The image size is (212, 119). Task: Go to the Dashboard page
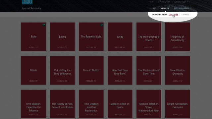click(164, 2)
